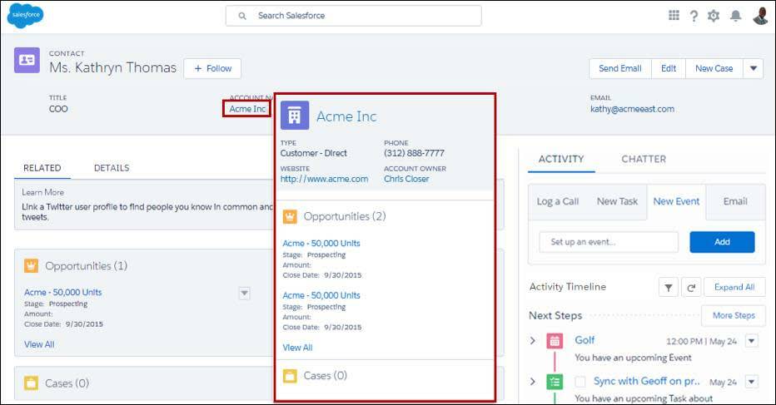Mark Sync with Geoff task complete
Image resolution: width=776 pixels, height=405 pixels.
click(x=580, y=381)
